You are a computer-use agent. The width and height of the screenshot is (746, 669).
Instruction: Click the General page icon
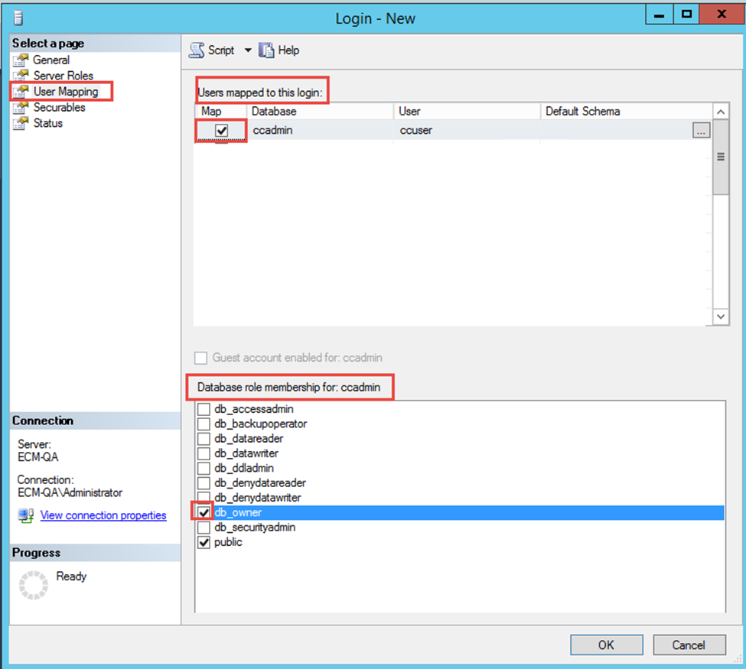click(x=21, y=60)
